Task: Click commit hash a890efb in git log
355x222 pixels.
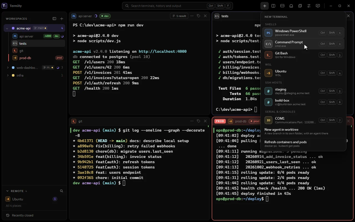Action: click(85, 146)
